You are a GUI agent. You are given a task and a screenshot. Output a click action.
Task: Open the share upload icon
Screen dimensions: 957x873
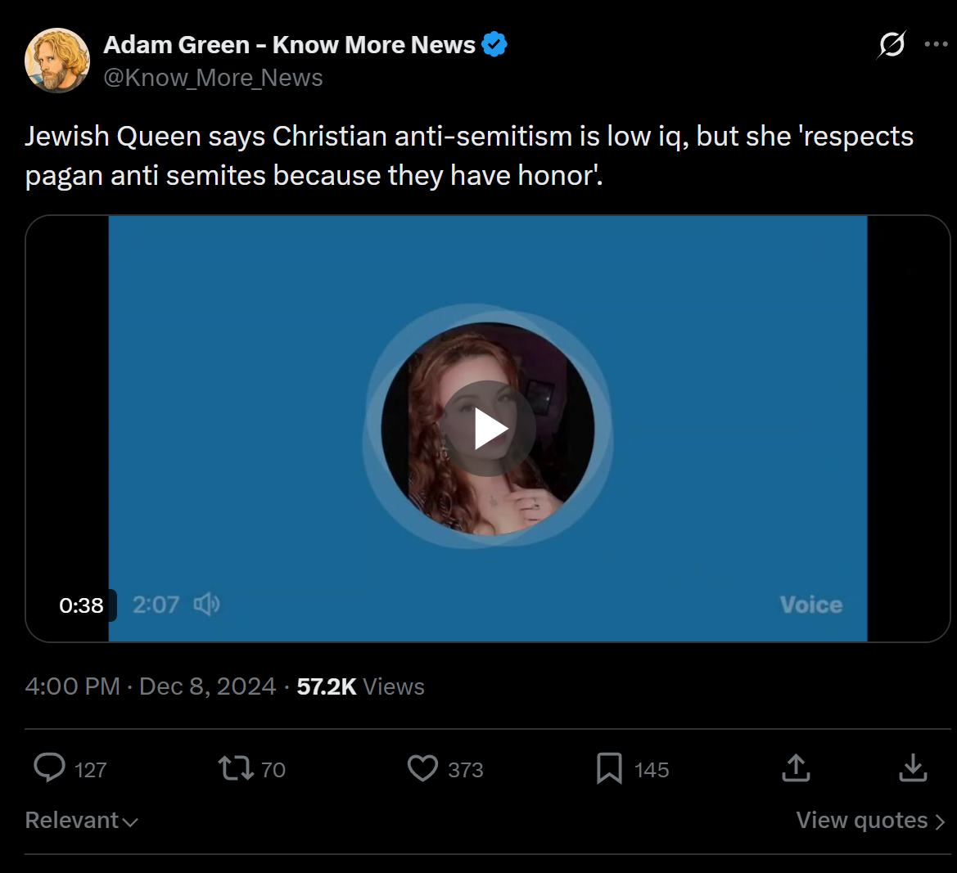click(796, 767)
